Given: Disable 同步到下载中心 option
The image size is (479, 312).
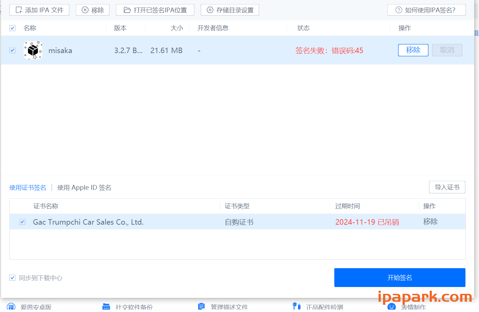Looking at the screenshot, I should tap(12, 278).
